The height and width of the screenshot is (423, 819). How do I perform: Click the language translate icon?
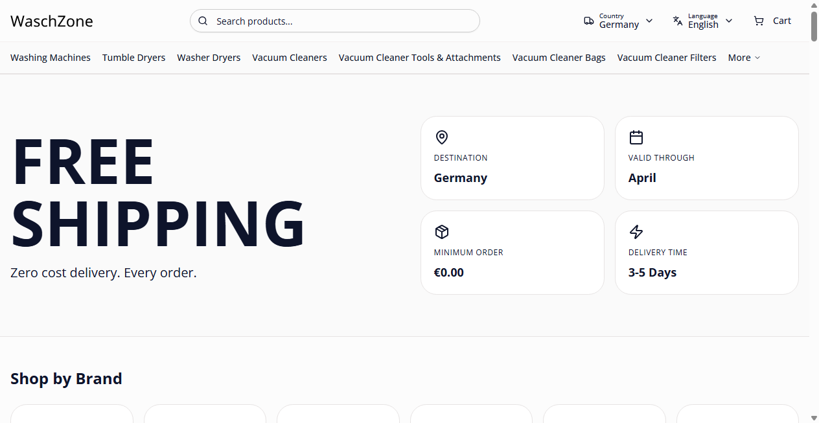(x=678, y=21)
